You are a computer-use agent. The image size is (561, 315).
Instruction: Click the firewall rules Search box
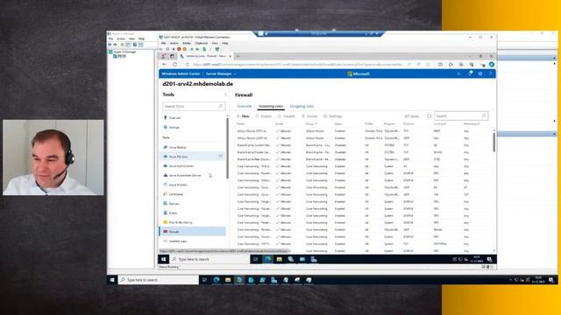click(461, 116)
